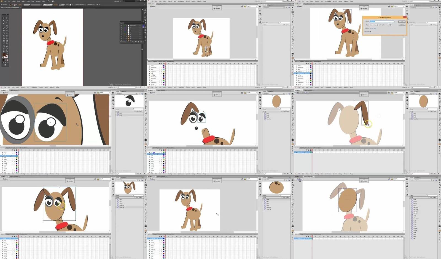Image resolution: width=441 pixels, height=259 pixels.
Task: Expand topmost layer in Illustrator Layers panel
Action: 126,26
